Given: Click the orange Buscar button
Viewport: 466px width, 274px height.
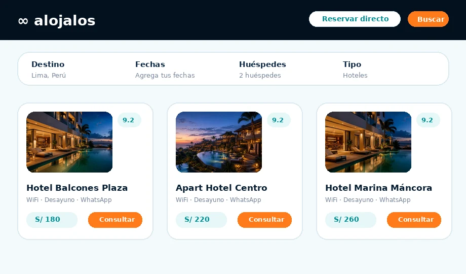Looking at the screenshot, I should [428, 19].
